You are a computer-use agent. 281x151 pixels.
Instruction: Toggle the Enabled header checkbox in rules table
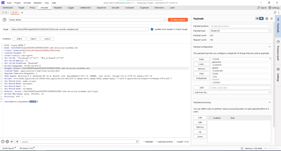pos(210,118)
